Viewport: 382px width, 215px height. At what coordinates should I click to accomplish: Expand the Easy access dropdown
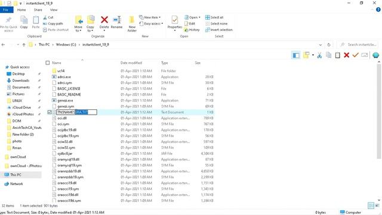coord(162,24)
